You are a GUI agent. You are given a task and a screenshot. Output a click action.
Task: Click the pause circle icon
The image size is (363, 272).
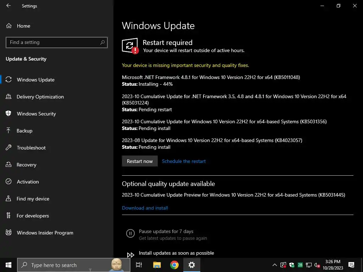tap(130, 233)
